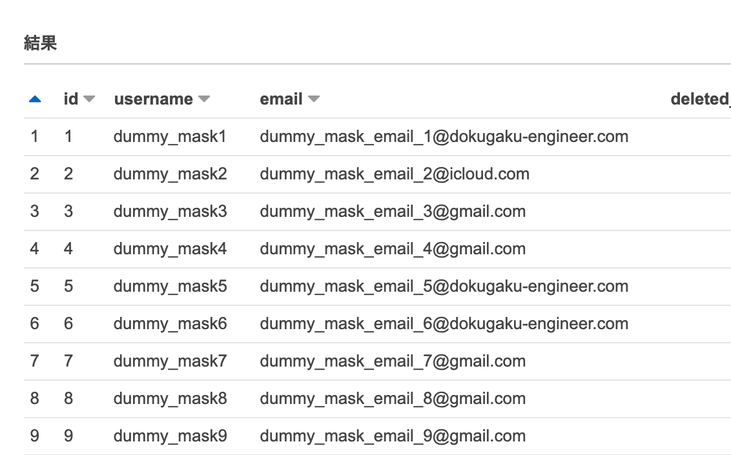The image size is (731, 455).
Task: Click the dummy_mask_email_5@dokugaku-engineer.com cell
Action: [x=444, y=287]
